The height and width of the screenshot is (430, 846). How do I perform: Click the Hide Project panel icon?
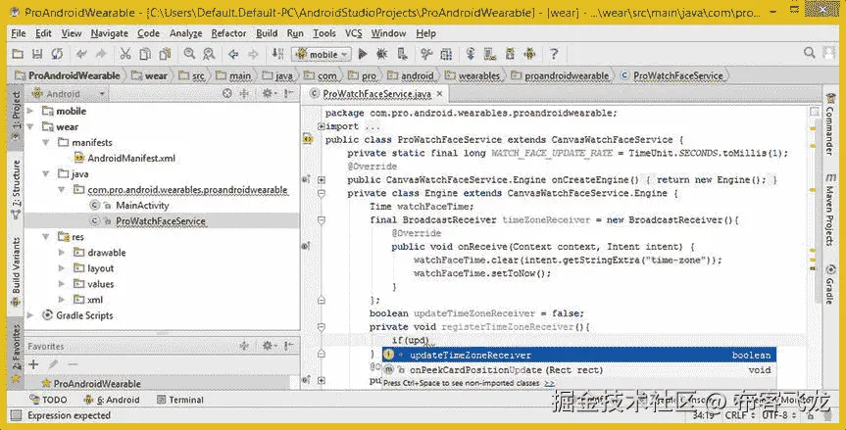[289, 94]
